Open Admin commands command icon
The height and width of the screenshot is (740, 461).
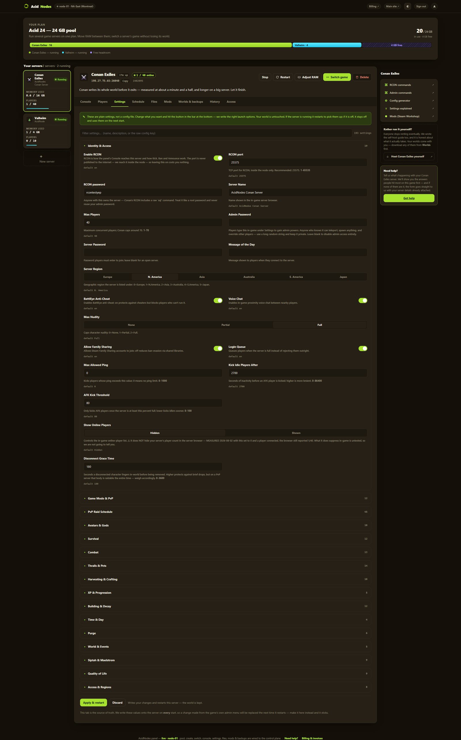[x=386, y=93]
